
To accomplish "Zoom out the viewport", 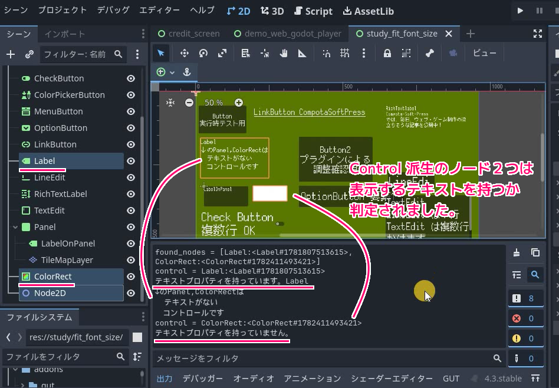I will pos(189,103).
